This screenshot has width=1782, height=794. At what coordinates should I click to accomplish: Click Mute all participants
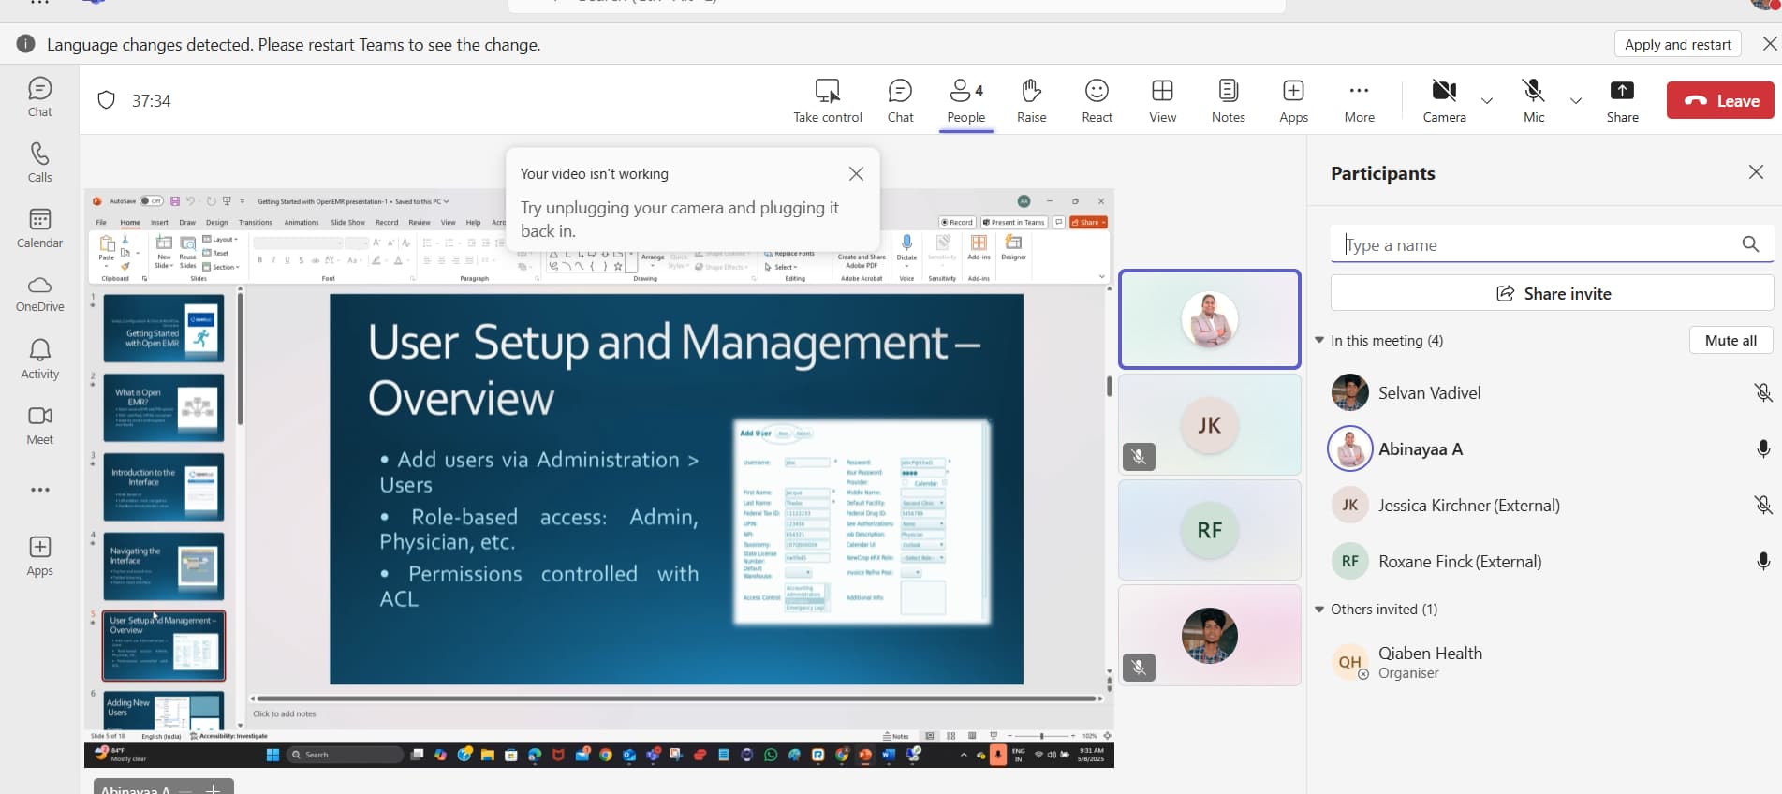click(1730, 340)
